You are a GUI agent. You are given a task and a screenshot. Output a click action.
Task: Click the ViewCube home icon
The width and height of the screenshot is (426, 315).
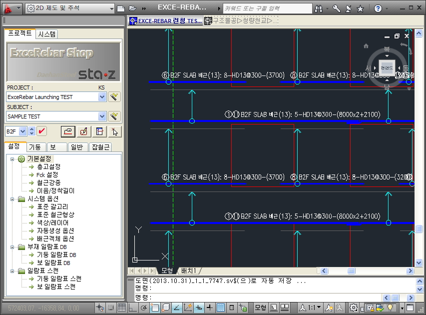tap(366, 46)
